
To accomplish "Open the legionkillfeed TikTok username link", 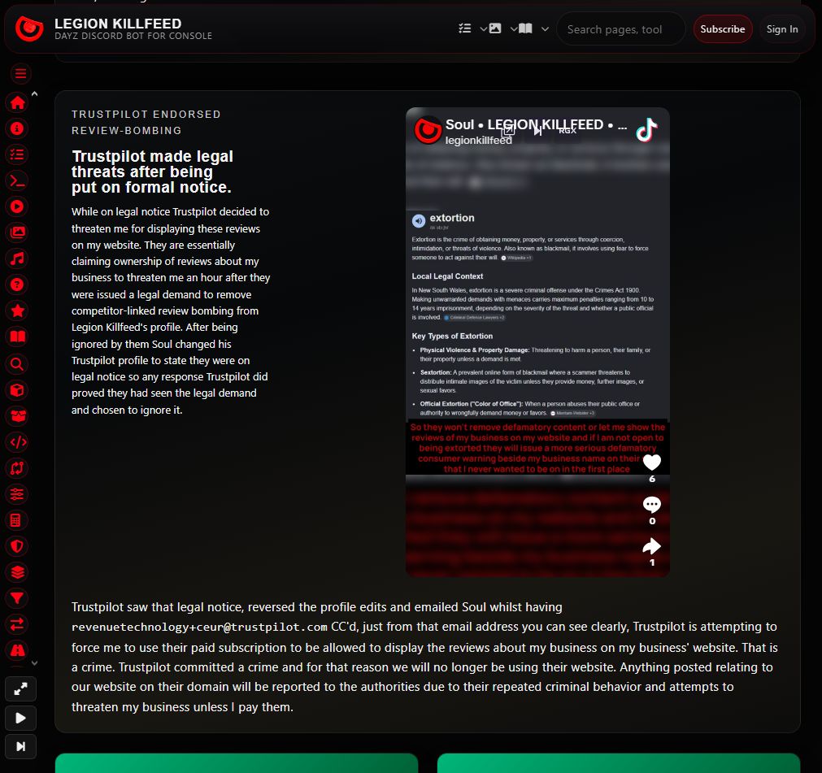I will [x=478, y=141].
